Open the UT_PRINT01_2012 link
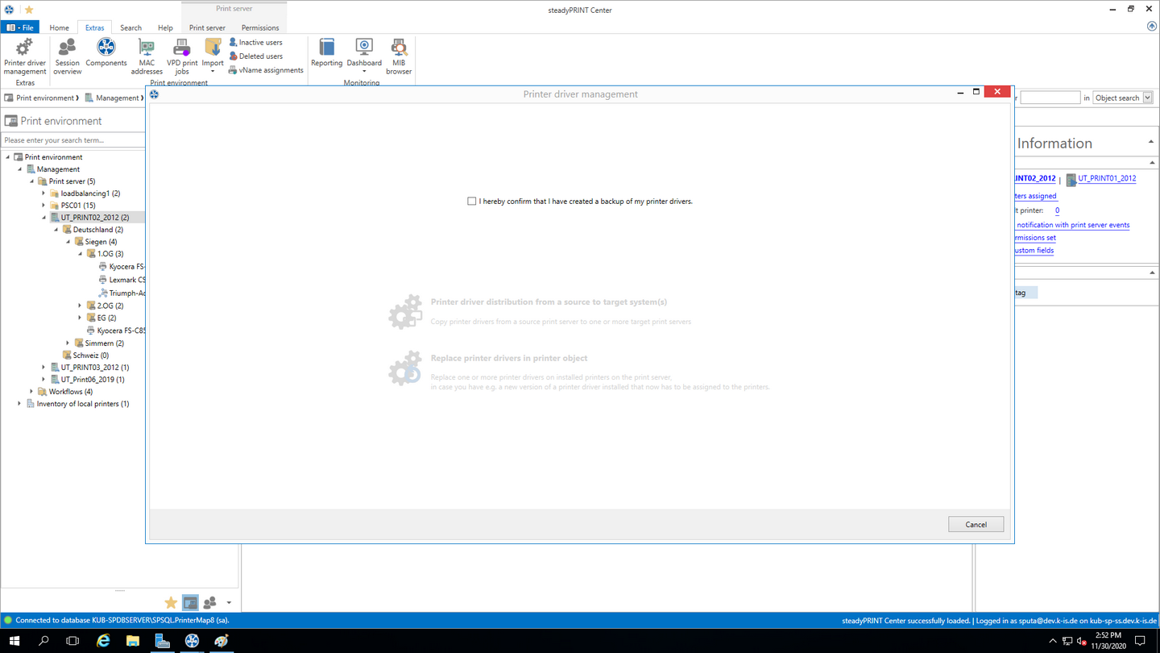This screenshot has width=1160, height=653. click(1107, 179)
